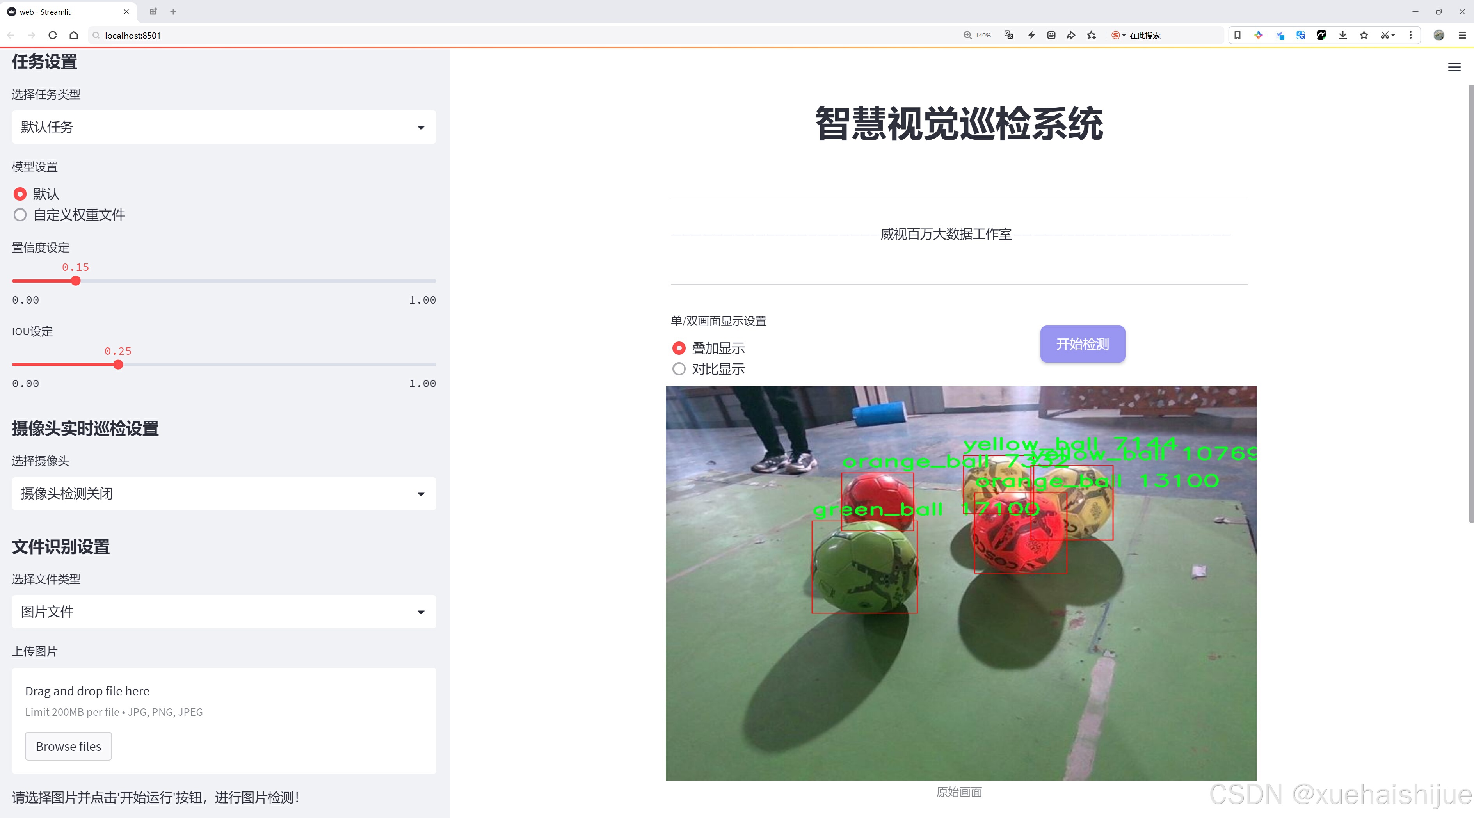Screen dimensions: 1474x818
Task: Click the blue bird notification extension icon
Action: point(1280,35)
